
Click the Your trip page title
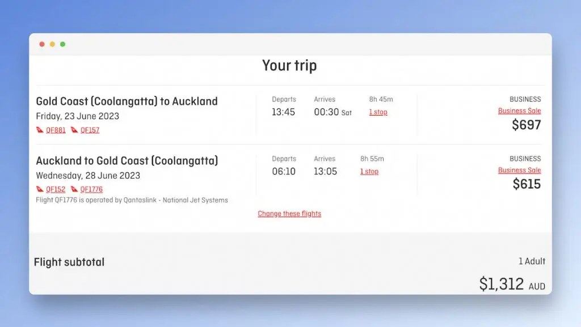point(289,66)
